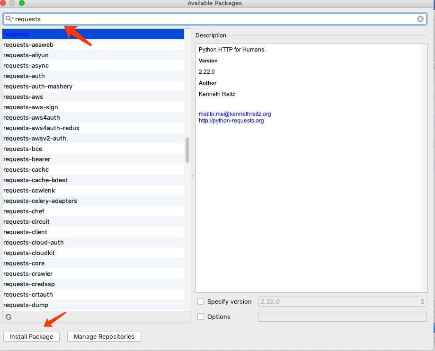The height and width of the screenshot is (351, 435).
Task: Select the requests-auth row
Action: 93,76
